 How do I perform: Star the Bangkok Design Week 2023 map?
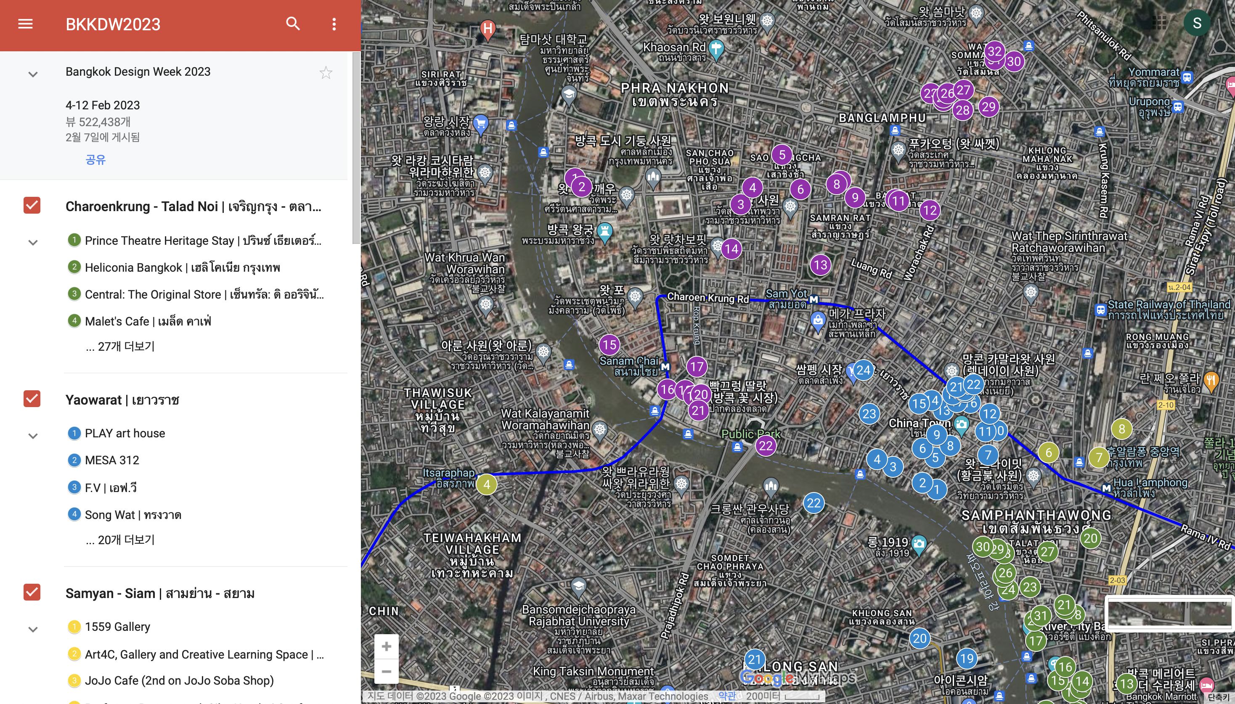pyautogui.click(x=326, y=72)
